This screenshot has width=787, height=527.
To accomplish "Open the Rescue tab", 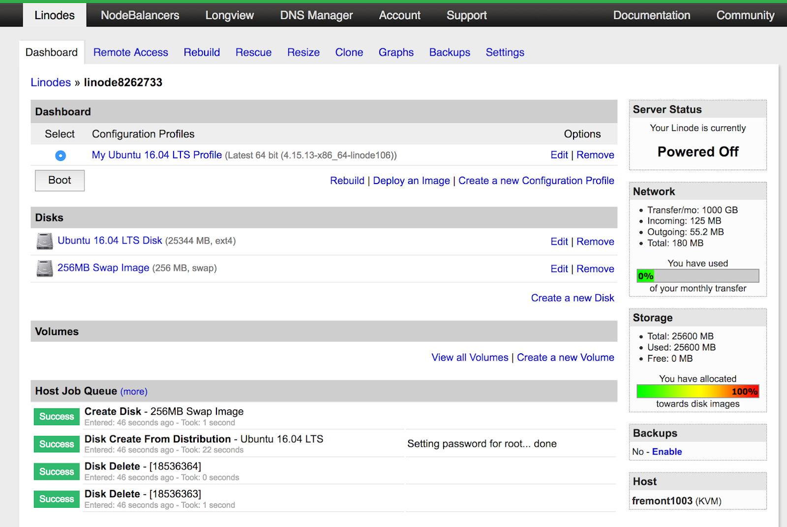I will (x=253, y=52).
